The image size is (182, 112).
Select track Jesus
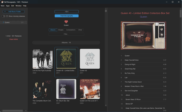(143, 95)
